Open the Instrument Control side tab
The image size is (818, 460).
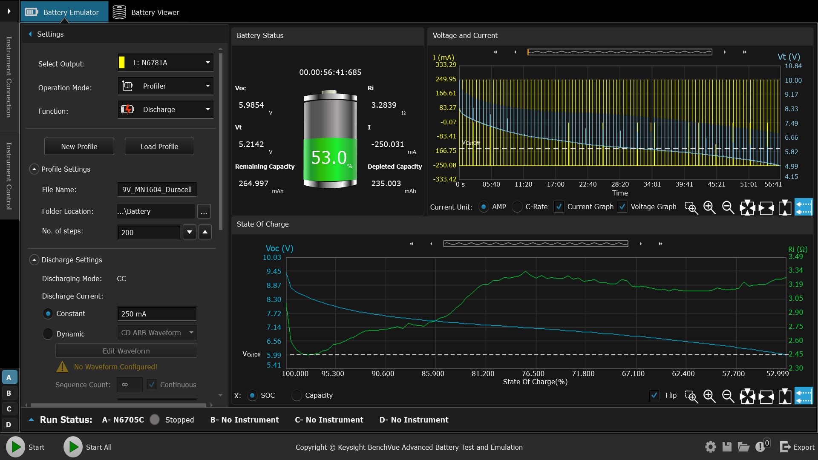coord(9,176)
